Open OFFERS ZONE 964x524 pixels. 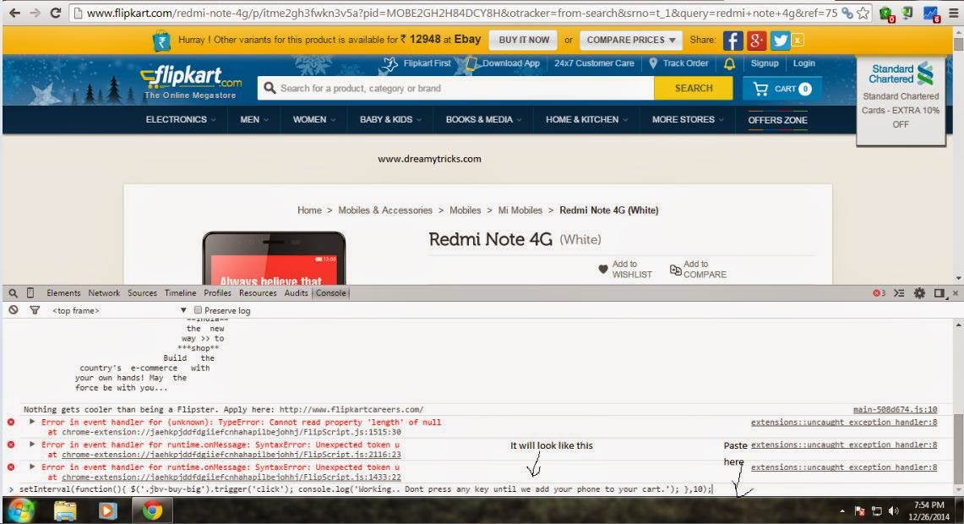coord(778,120)
